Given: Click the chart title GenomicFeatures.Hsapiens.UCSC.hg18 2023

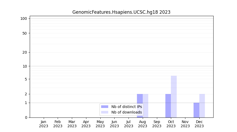Looking at the screenshot, I should click(121, 12).
